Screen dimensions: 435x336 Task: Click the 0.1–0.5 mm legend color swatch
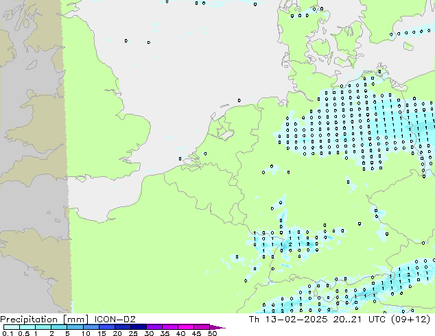(12, 327)
